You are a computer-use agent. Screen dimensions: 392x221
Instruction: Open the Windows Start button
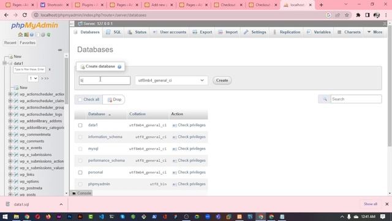(x=5, y=217)
